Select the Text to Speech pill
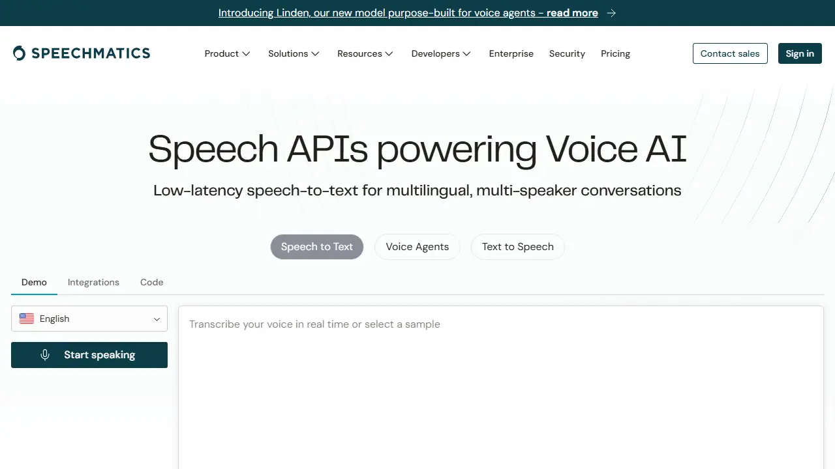The image size is (835, 469). click(518, 247)
